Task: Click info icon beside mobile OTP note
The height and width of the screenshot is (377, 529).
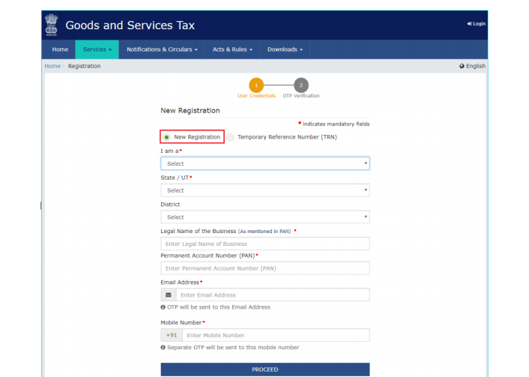Action: (163, 347)
